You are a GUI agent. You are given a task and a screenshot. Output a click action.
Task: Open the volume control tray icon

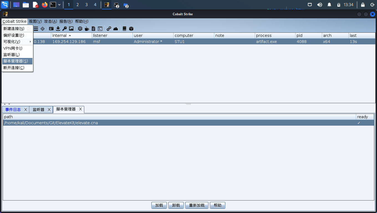click(320, 5)
